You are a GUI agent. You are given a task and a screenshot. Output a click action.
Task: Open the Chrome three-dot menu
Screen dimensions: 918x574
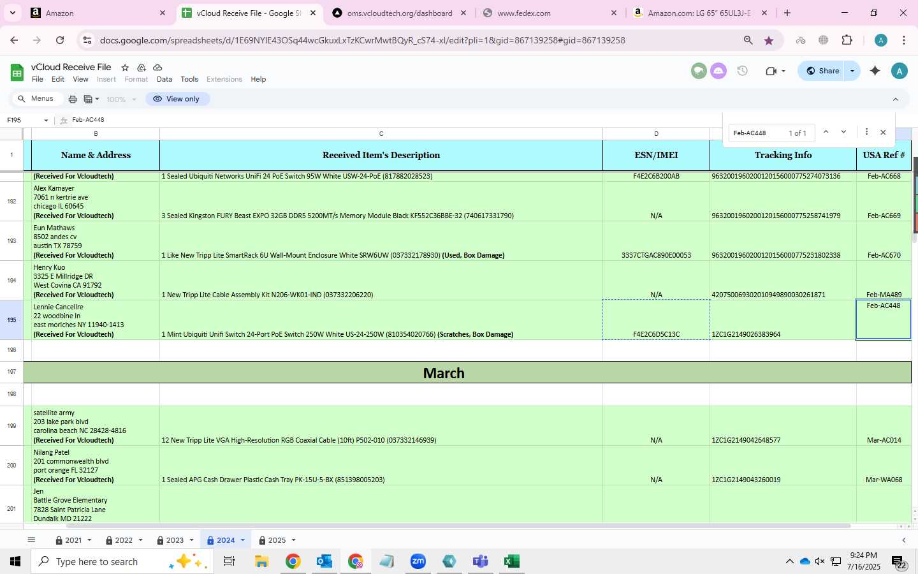point(904,40)
